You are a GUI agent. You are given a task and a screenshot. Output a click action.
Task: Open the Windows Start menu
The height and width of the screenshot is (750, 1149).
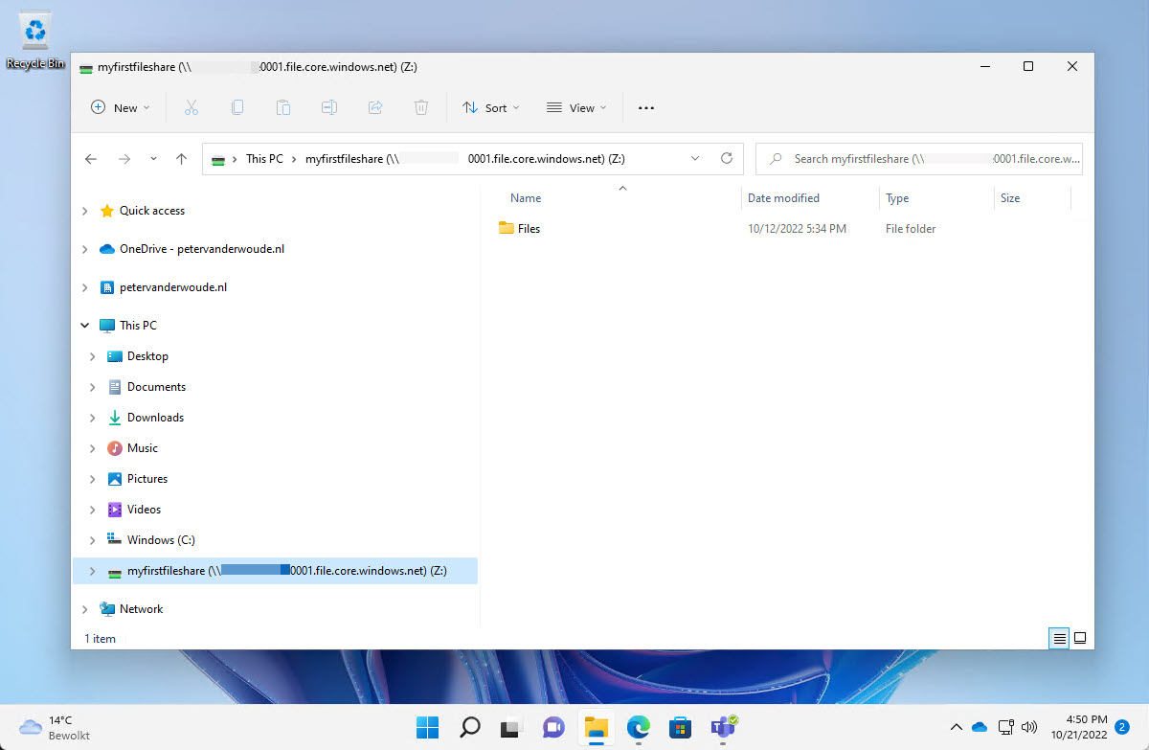(428, 727)
